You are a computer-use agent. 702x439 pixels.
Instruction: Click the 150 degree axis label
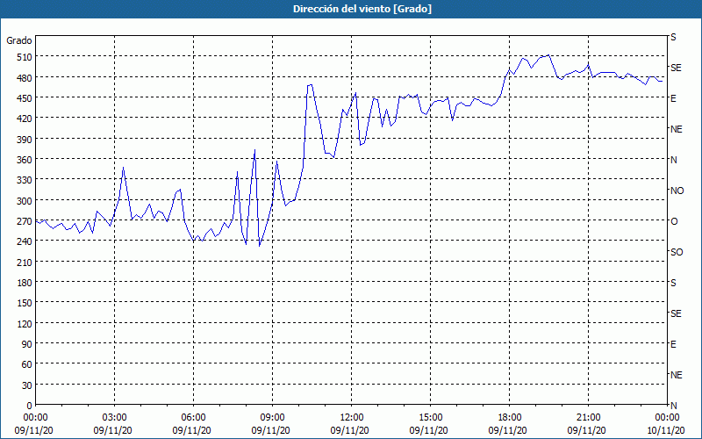(25, 303)
